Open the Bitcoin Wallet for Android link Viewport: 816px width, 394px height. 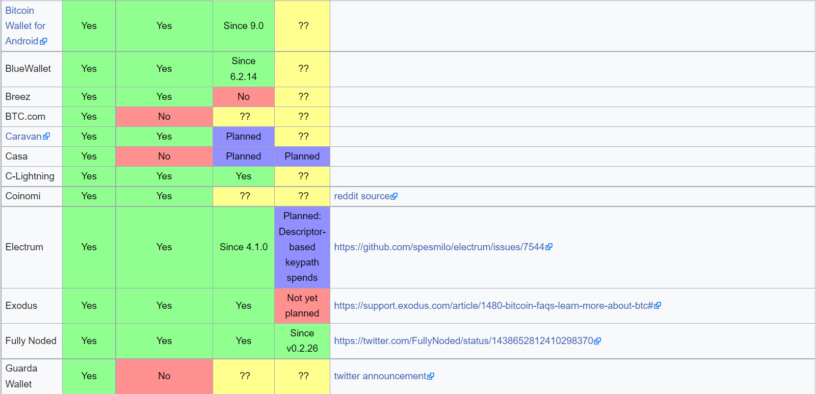[25, 25]
